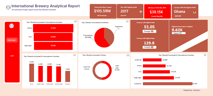213x96 pixels.
Task: Click the Ghana country name in the top card
Action: click(179, 12)
